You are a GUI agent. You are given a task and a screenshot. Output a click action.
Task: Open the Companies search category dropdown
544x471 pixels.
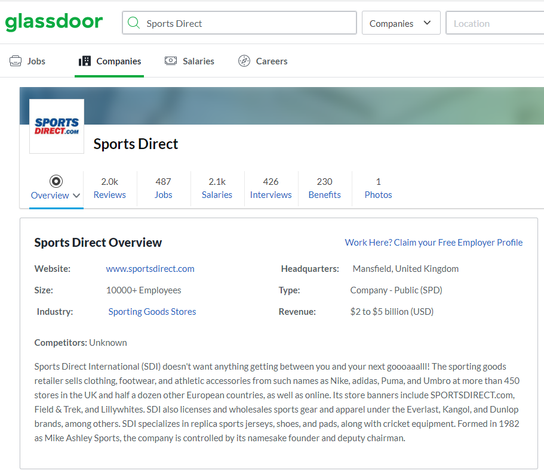(x=401, y=23)
